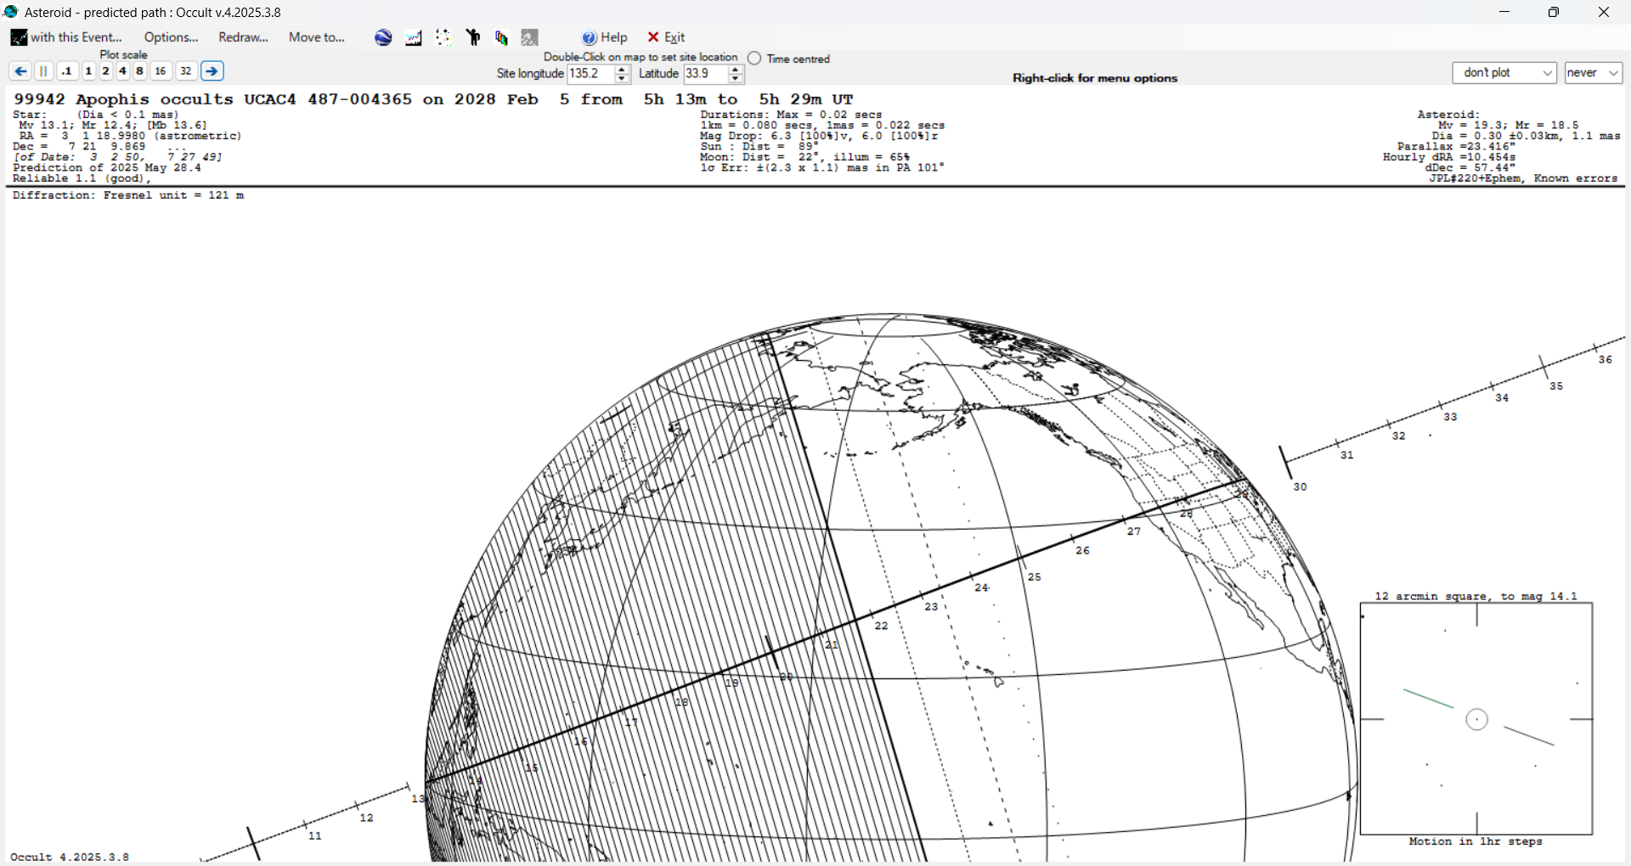This screenshot has height=866, width=1631.
Task: Click the 'Right-click for menu options' label
Action: [1095, 78]
